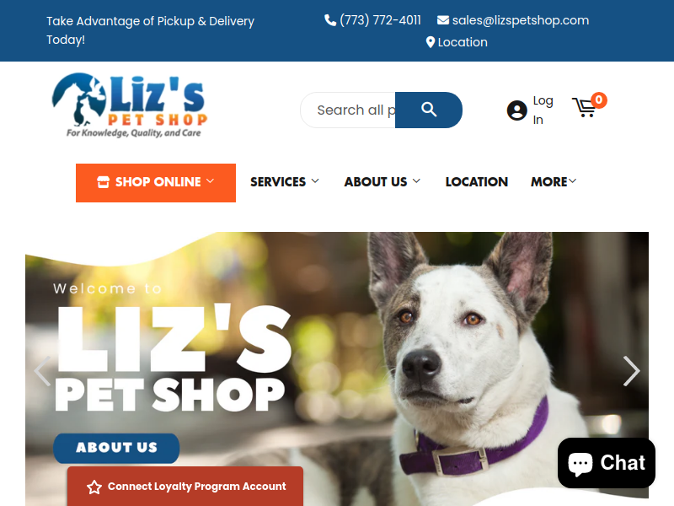Click the star icon on loyalty banner
The width and height of the screenshot is (674, 506).
pos(94,487)
